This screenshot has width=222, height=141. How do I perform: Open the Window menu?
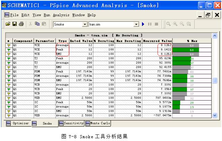coord(78,15)
